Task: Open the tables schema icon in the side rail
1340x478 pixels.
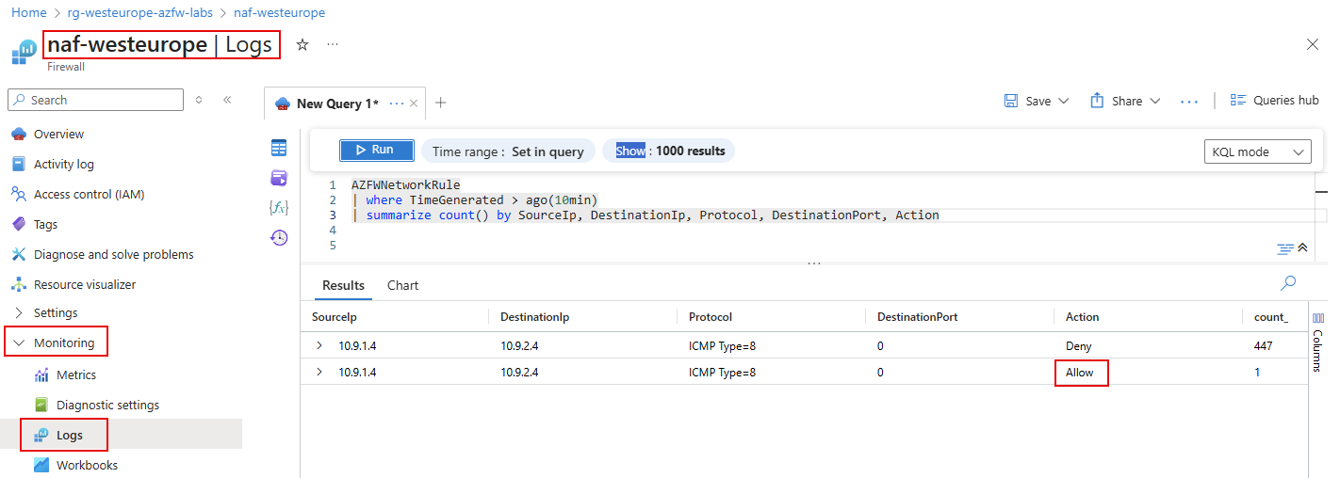Action: [x=279, y=148]
